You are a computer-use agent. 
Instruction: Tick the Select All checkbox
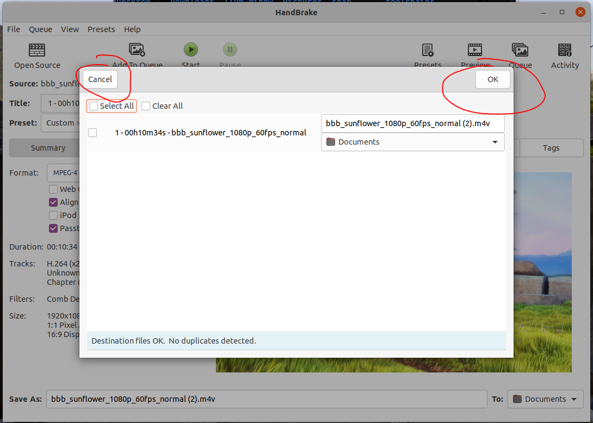[x=94, y=106]
